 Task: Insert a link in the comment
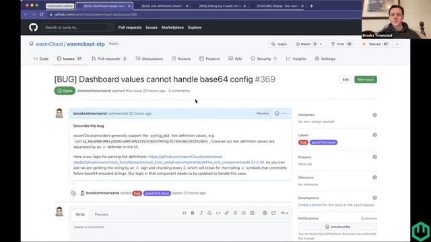pyautogui.click(x=226, y=213)
